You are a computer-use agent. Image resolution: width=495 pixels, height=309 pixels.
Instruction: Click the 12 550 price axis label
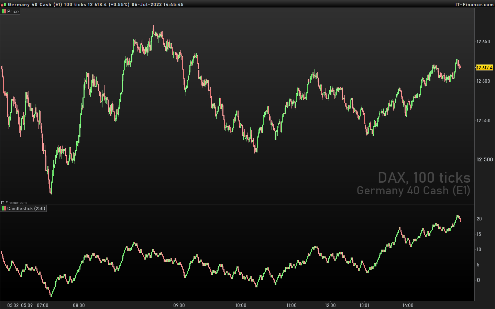click(x=483, y=121)
